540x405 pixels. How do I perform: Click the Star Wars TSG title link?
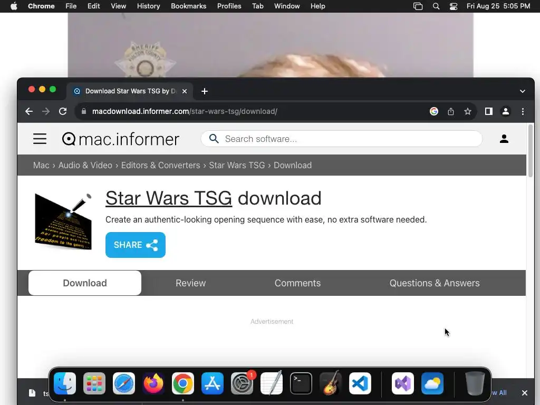tap(169, 198)
